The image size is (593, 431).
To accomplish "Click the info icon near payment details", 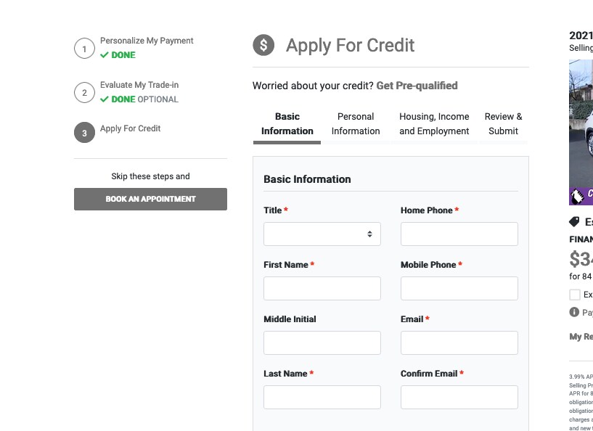I will pyautogui.click(x=574, y=312).
